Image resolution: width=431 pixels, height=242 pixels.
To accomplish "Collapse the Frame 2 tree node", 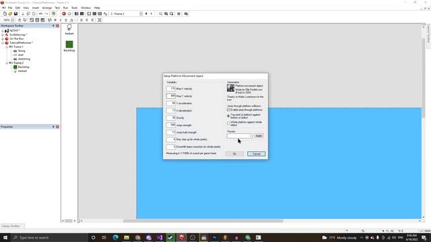I will click(x=7, y=63).
